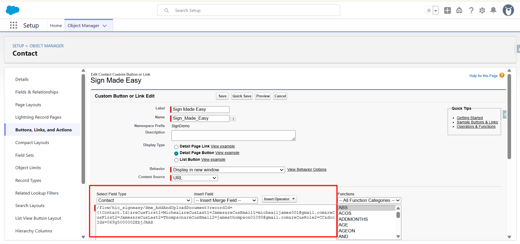This screenshot has width=520, height=244.
Task: Click the Salesforce cloud logo
Action: 12,10
